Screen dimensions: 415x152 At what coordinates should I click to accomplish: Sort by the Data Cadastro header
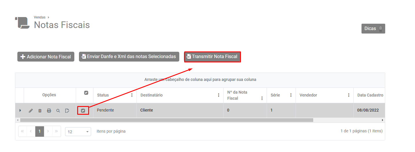pos(370,95)
